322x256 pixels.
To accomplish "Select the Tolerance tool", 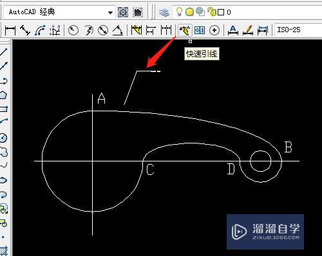I will [x=200, y=30].
